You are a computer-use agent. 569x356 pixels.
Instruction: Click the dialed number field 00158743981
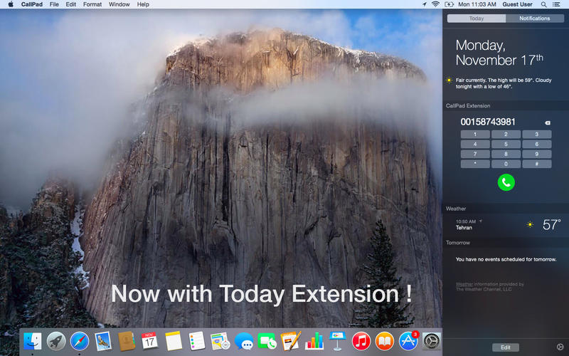488,122
